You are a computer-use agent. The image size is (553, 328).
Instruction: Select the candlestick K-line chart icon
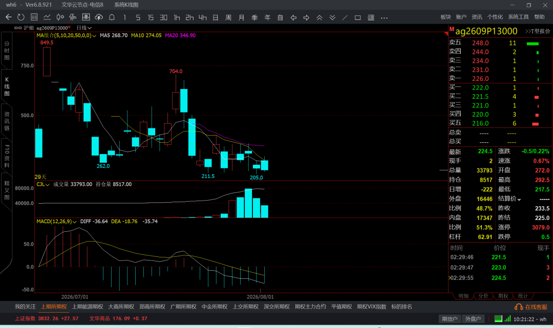60,17
